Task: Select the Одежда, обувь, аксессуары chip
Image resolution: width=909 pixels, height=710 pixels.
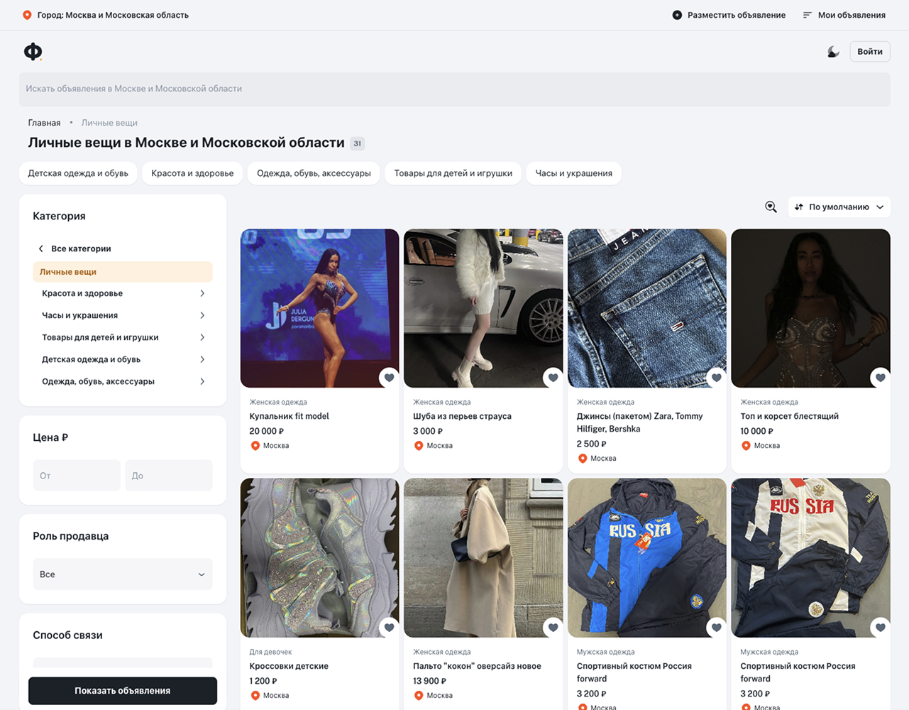Action: coord(314,173)
